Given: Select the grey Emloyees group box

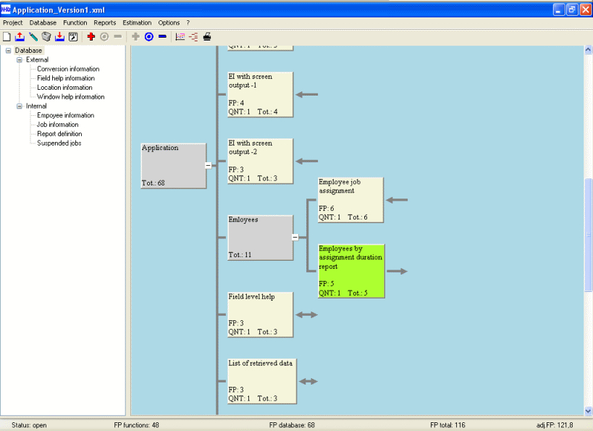Looking at the screenshot, I should [x=260, y=238].
